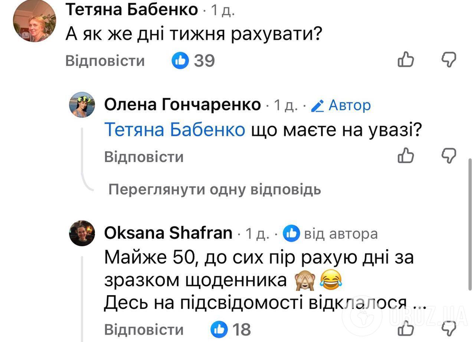Click the blue like count icon showing 39

click(180, 60)
